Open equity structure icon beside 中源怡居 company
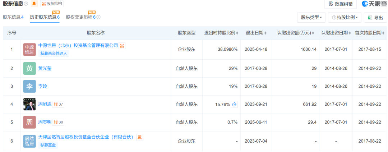388x152 pixels. click(123, 46)
